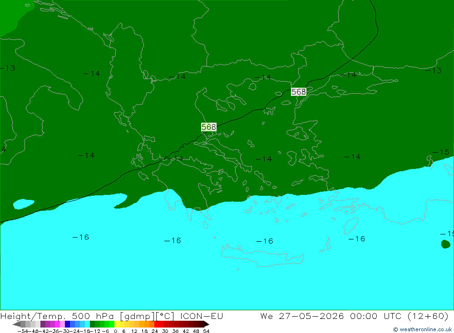Click the light-green-background 568 contour label
Screen dimensions: 454x333
(209, 127)
